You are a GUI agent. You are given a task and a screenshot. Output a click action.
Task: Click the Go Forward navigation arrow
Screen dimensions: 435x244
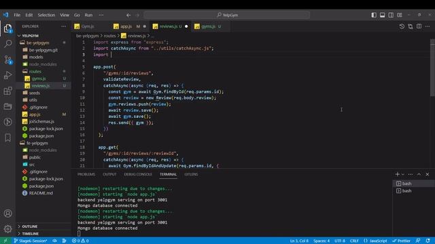tap(137, 15)
